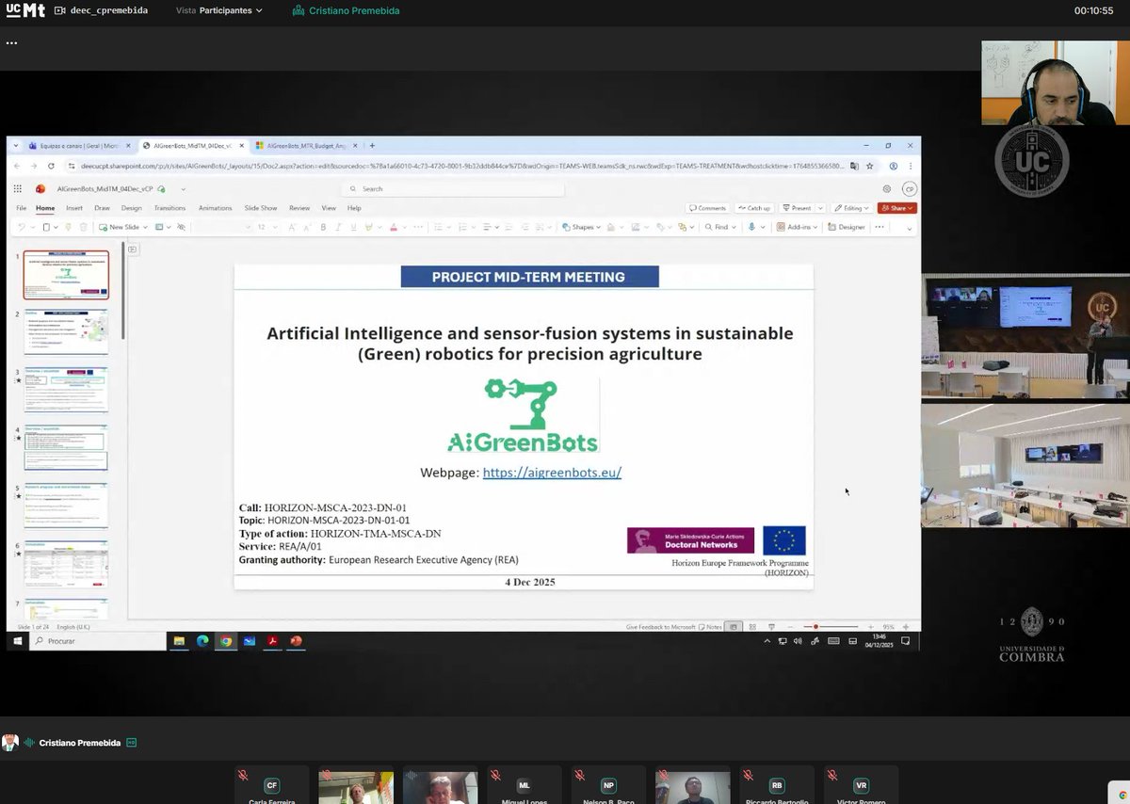This screenshot has height=804, width=1130.
Task: Click the Hide Slide eye icon
Action: click(x=181, y=227)
